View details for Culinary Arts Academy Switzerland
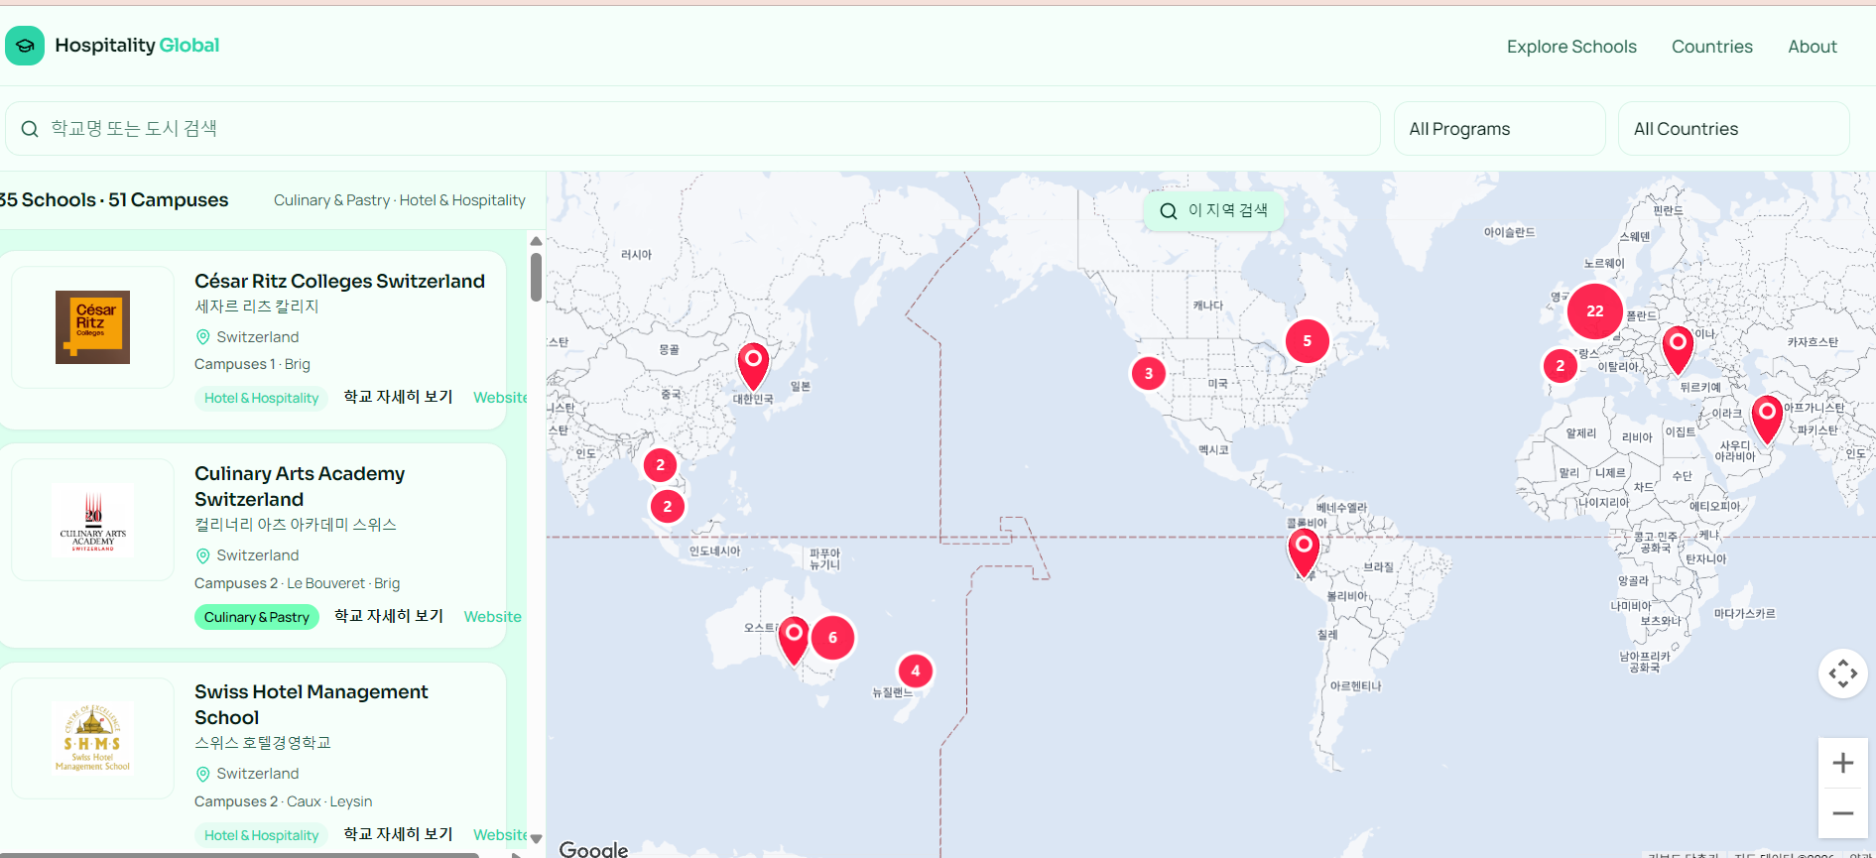The image size is (1876, 858). tap(389, 616)
